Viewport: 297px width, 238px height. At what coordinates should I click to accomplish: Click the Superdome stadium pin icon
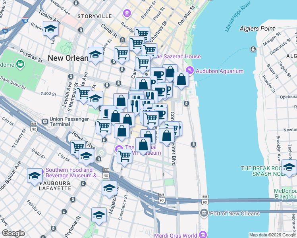(20, 64)
